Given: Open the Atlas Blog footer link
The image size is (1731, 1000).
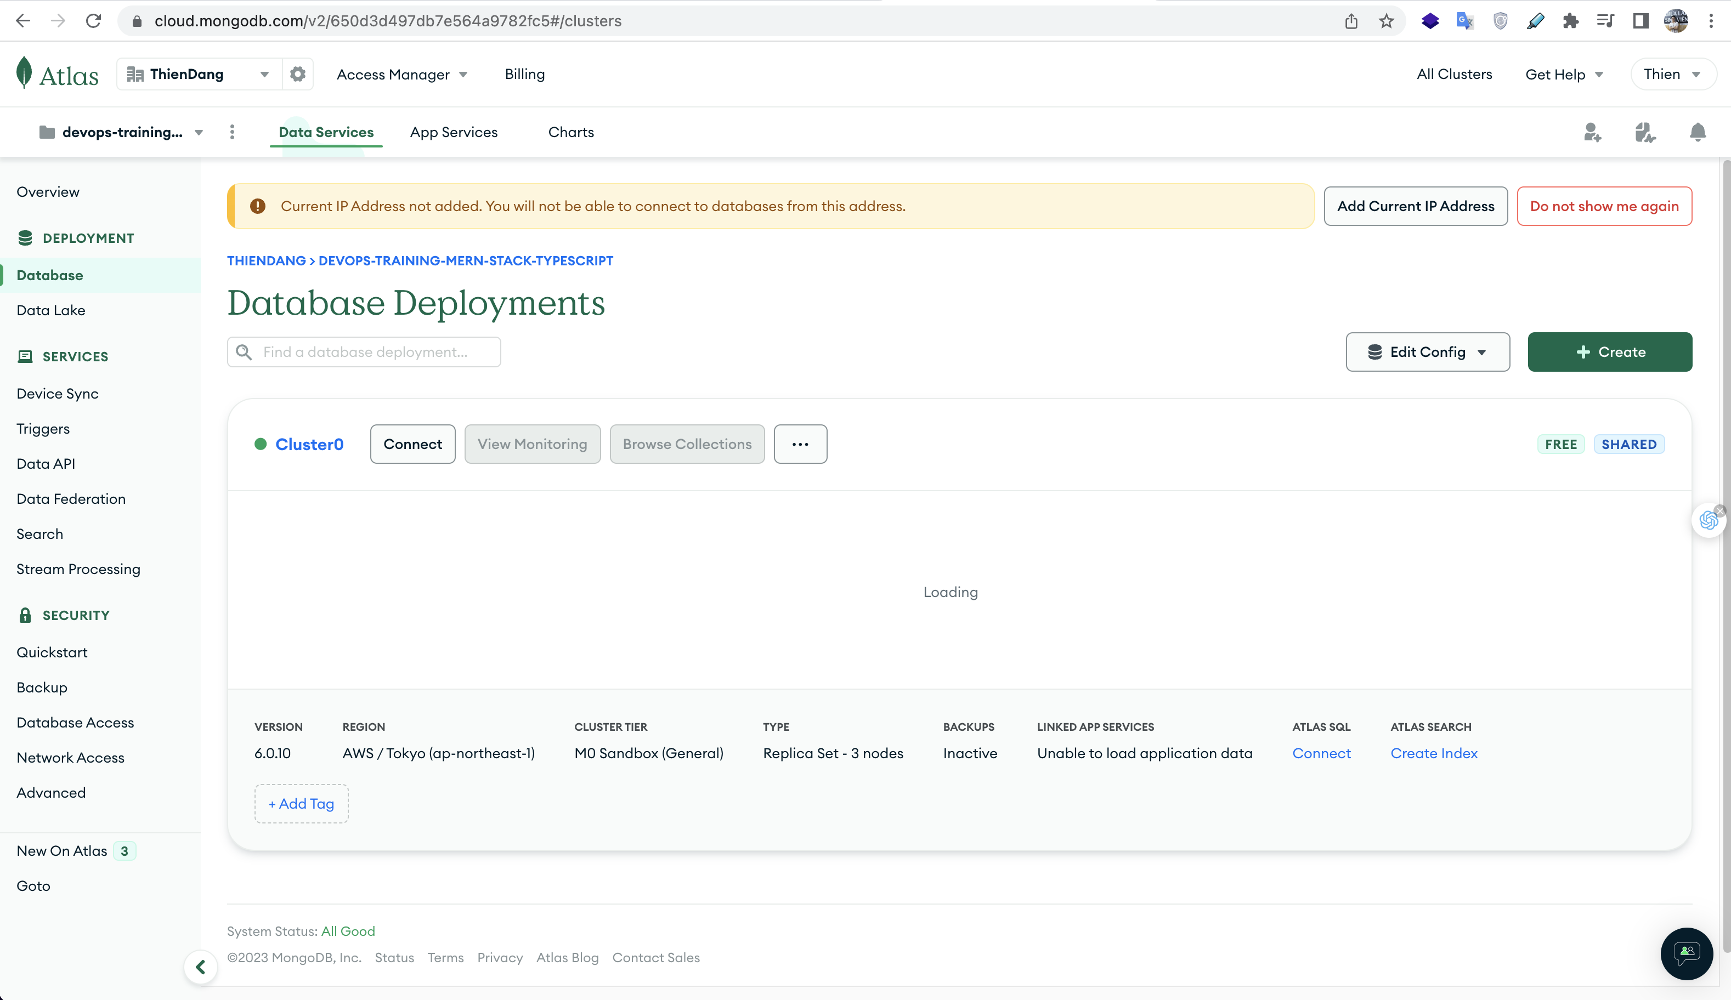Looking at the screenshot, I should click(x=567, y=957).
